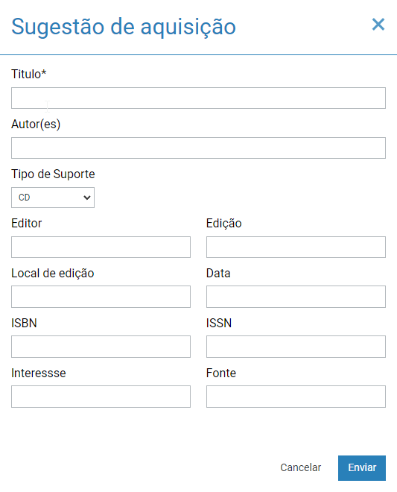The image size is (397, 492).
Task: Close the Sugestão de aquisição dialog
Action: point(378,25)
